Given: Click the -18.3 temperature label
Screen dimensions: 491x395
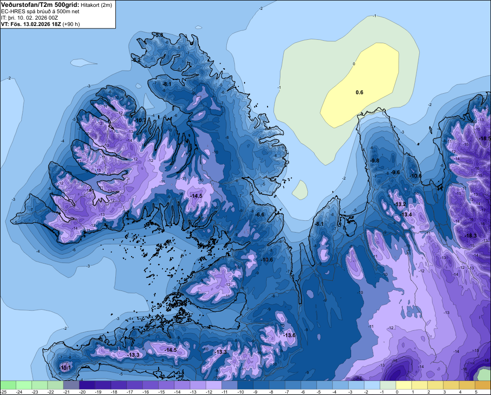Looking at the screenshot, I should click(x=471, y=236).
